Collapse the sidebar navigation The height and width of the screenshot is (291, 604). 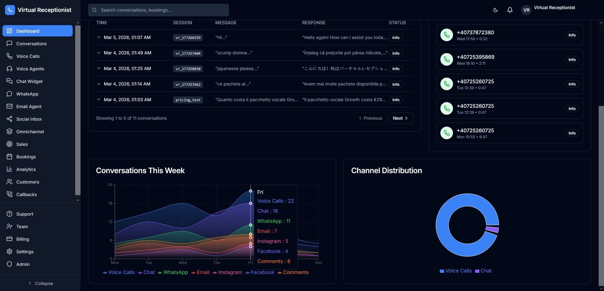tap(41, 283)
